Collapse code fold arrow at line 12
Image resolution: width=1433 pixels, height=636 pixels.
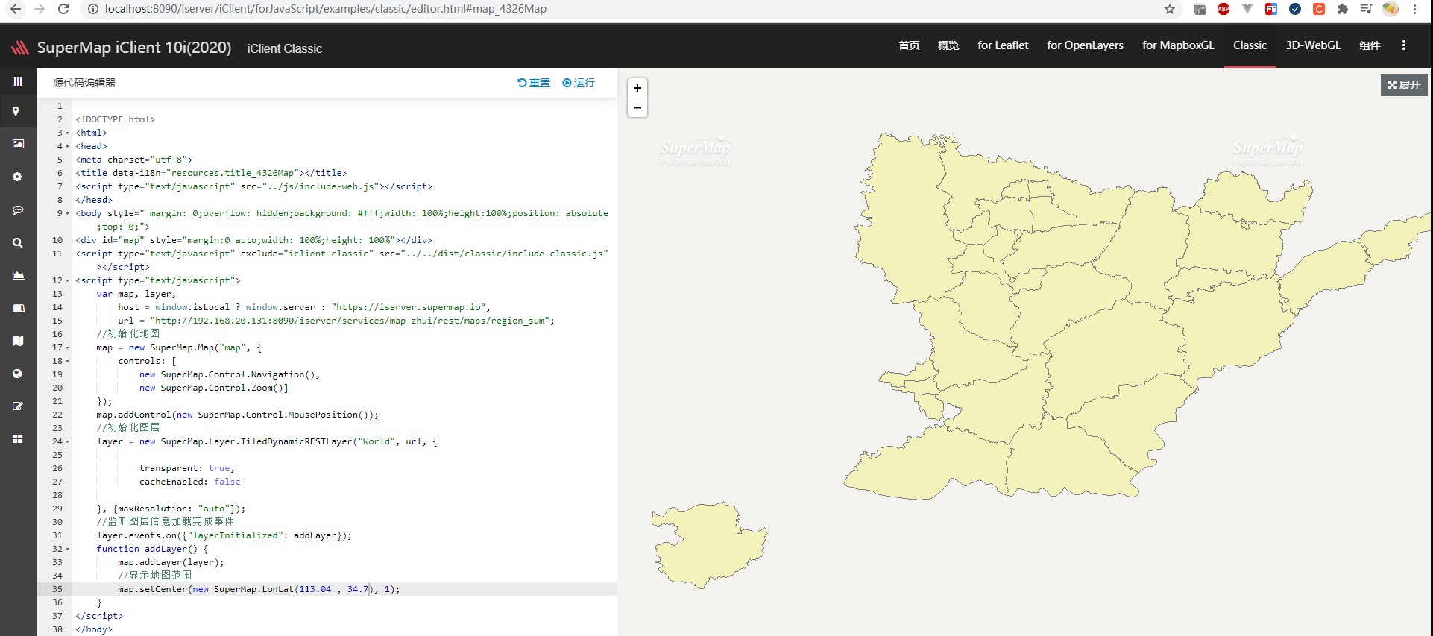68,281
